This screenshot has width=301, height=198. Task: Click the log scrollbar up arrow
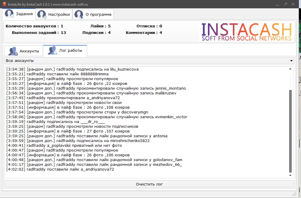point(290,69)
